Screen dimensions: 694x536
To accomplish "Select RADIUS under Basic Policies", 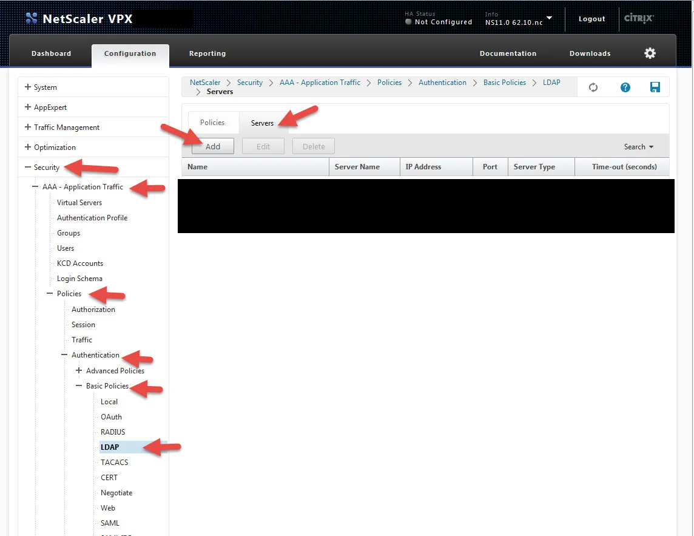I will point(113,432).
